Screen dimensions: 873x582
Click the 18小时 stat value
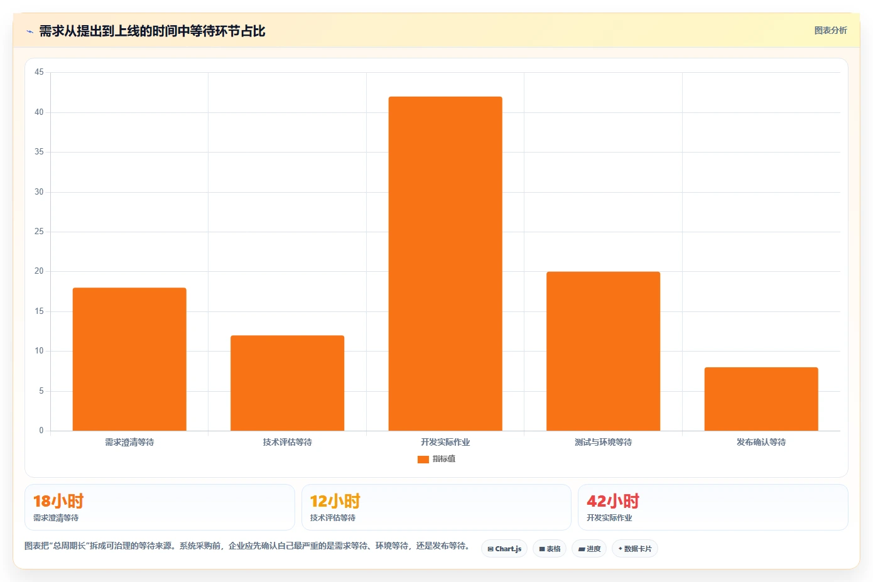(58, 501)
